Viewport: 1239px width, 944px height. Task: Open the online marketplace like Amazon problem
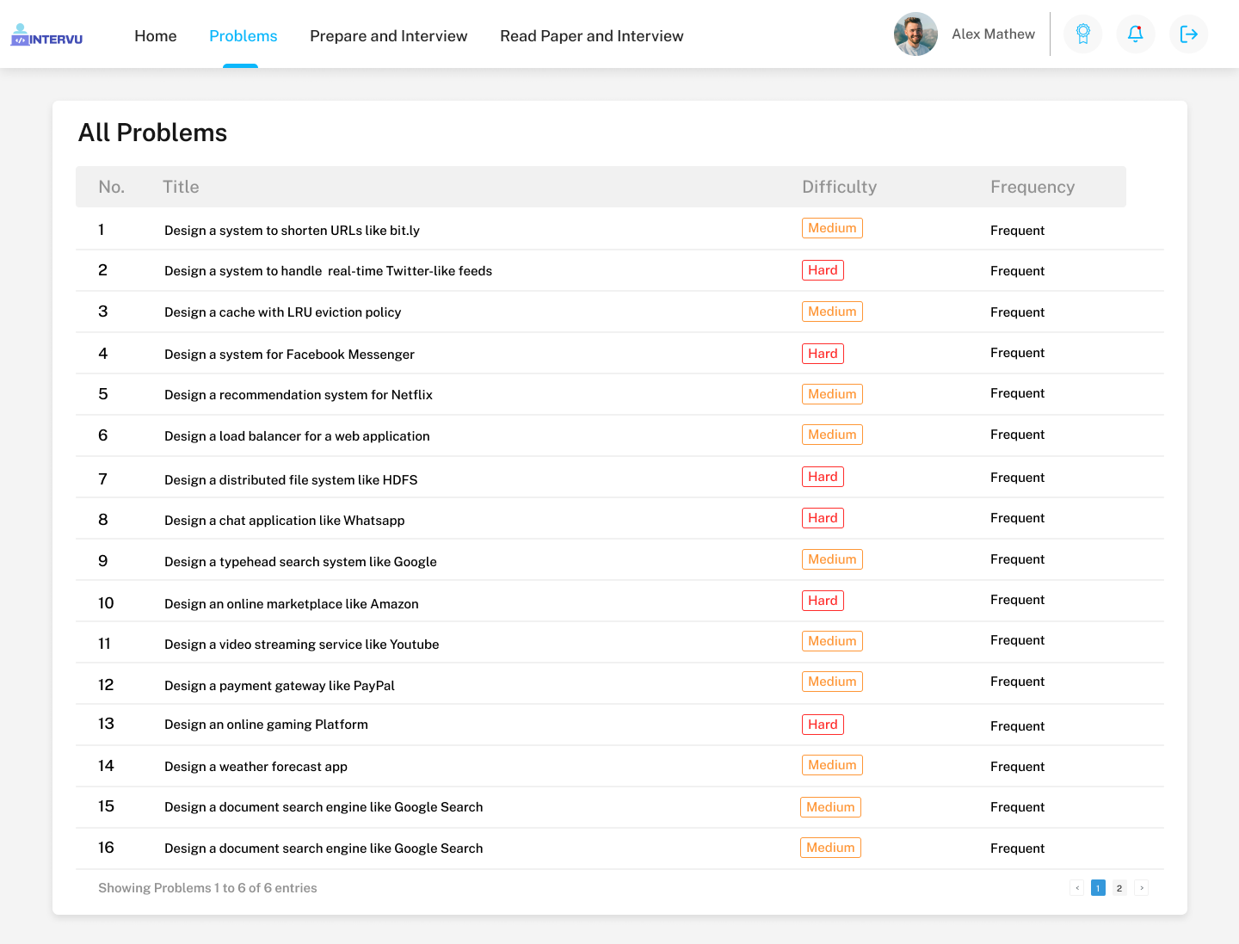292,604
